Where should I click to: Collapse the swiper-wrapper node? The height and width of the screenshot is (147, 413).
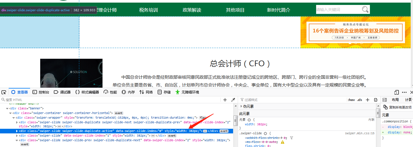pos(13,118)
